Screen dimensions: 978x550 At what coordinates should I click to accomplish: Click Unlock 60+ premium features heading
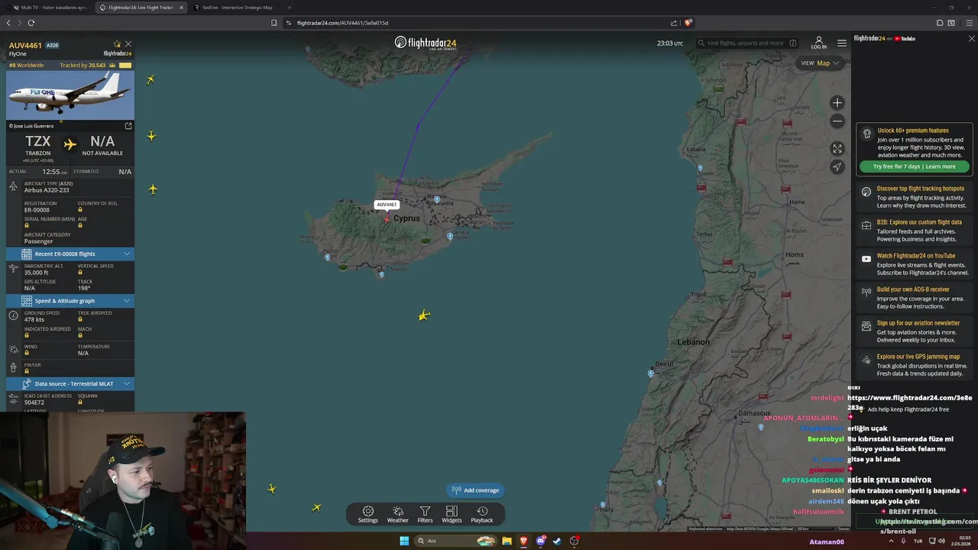[x=913, y=131]
